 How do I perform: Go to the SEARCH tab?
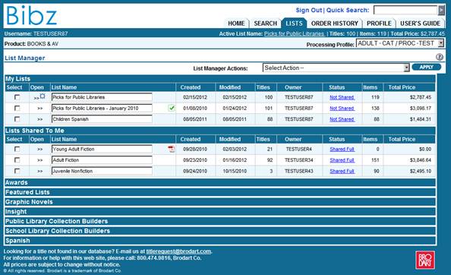tap(265, 24)
